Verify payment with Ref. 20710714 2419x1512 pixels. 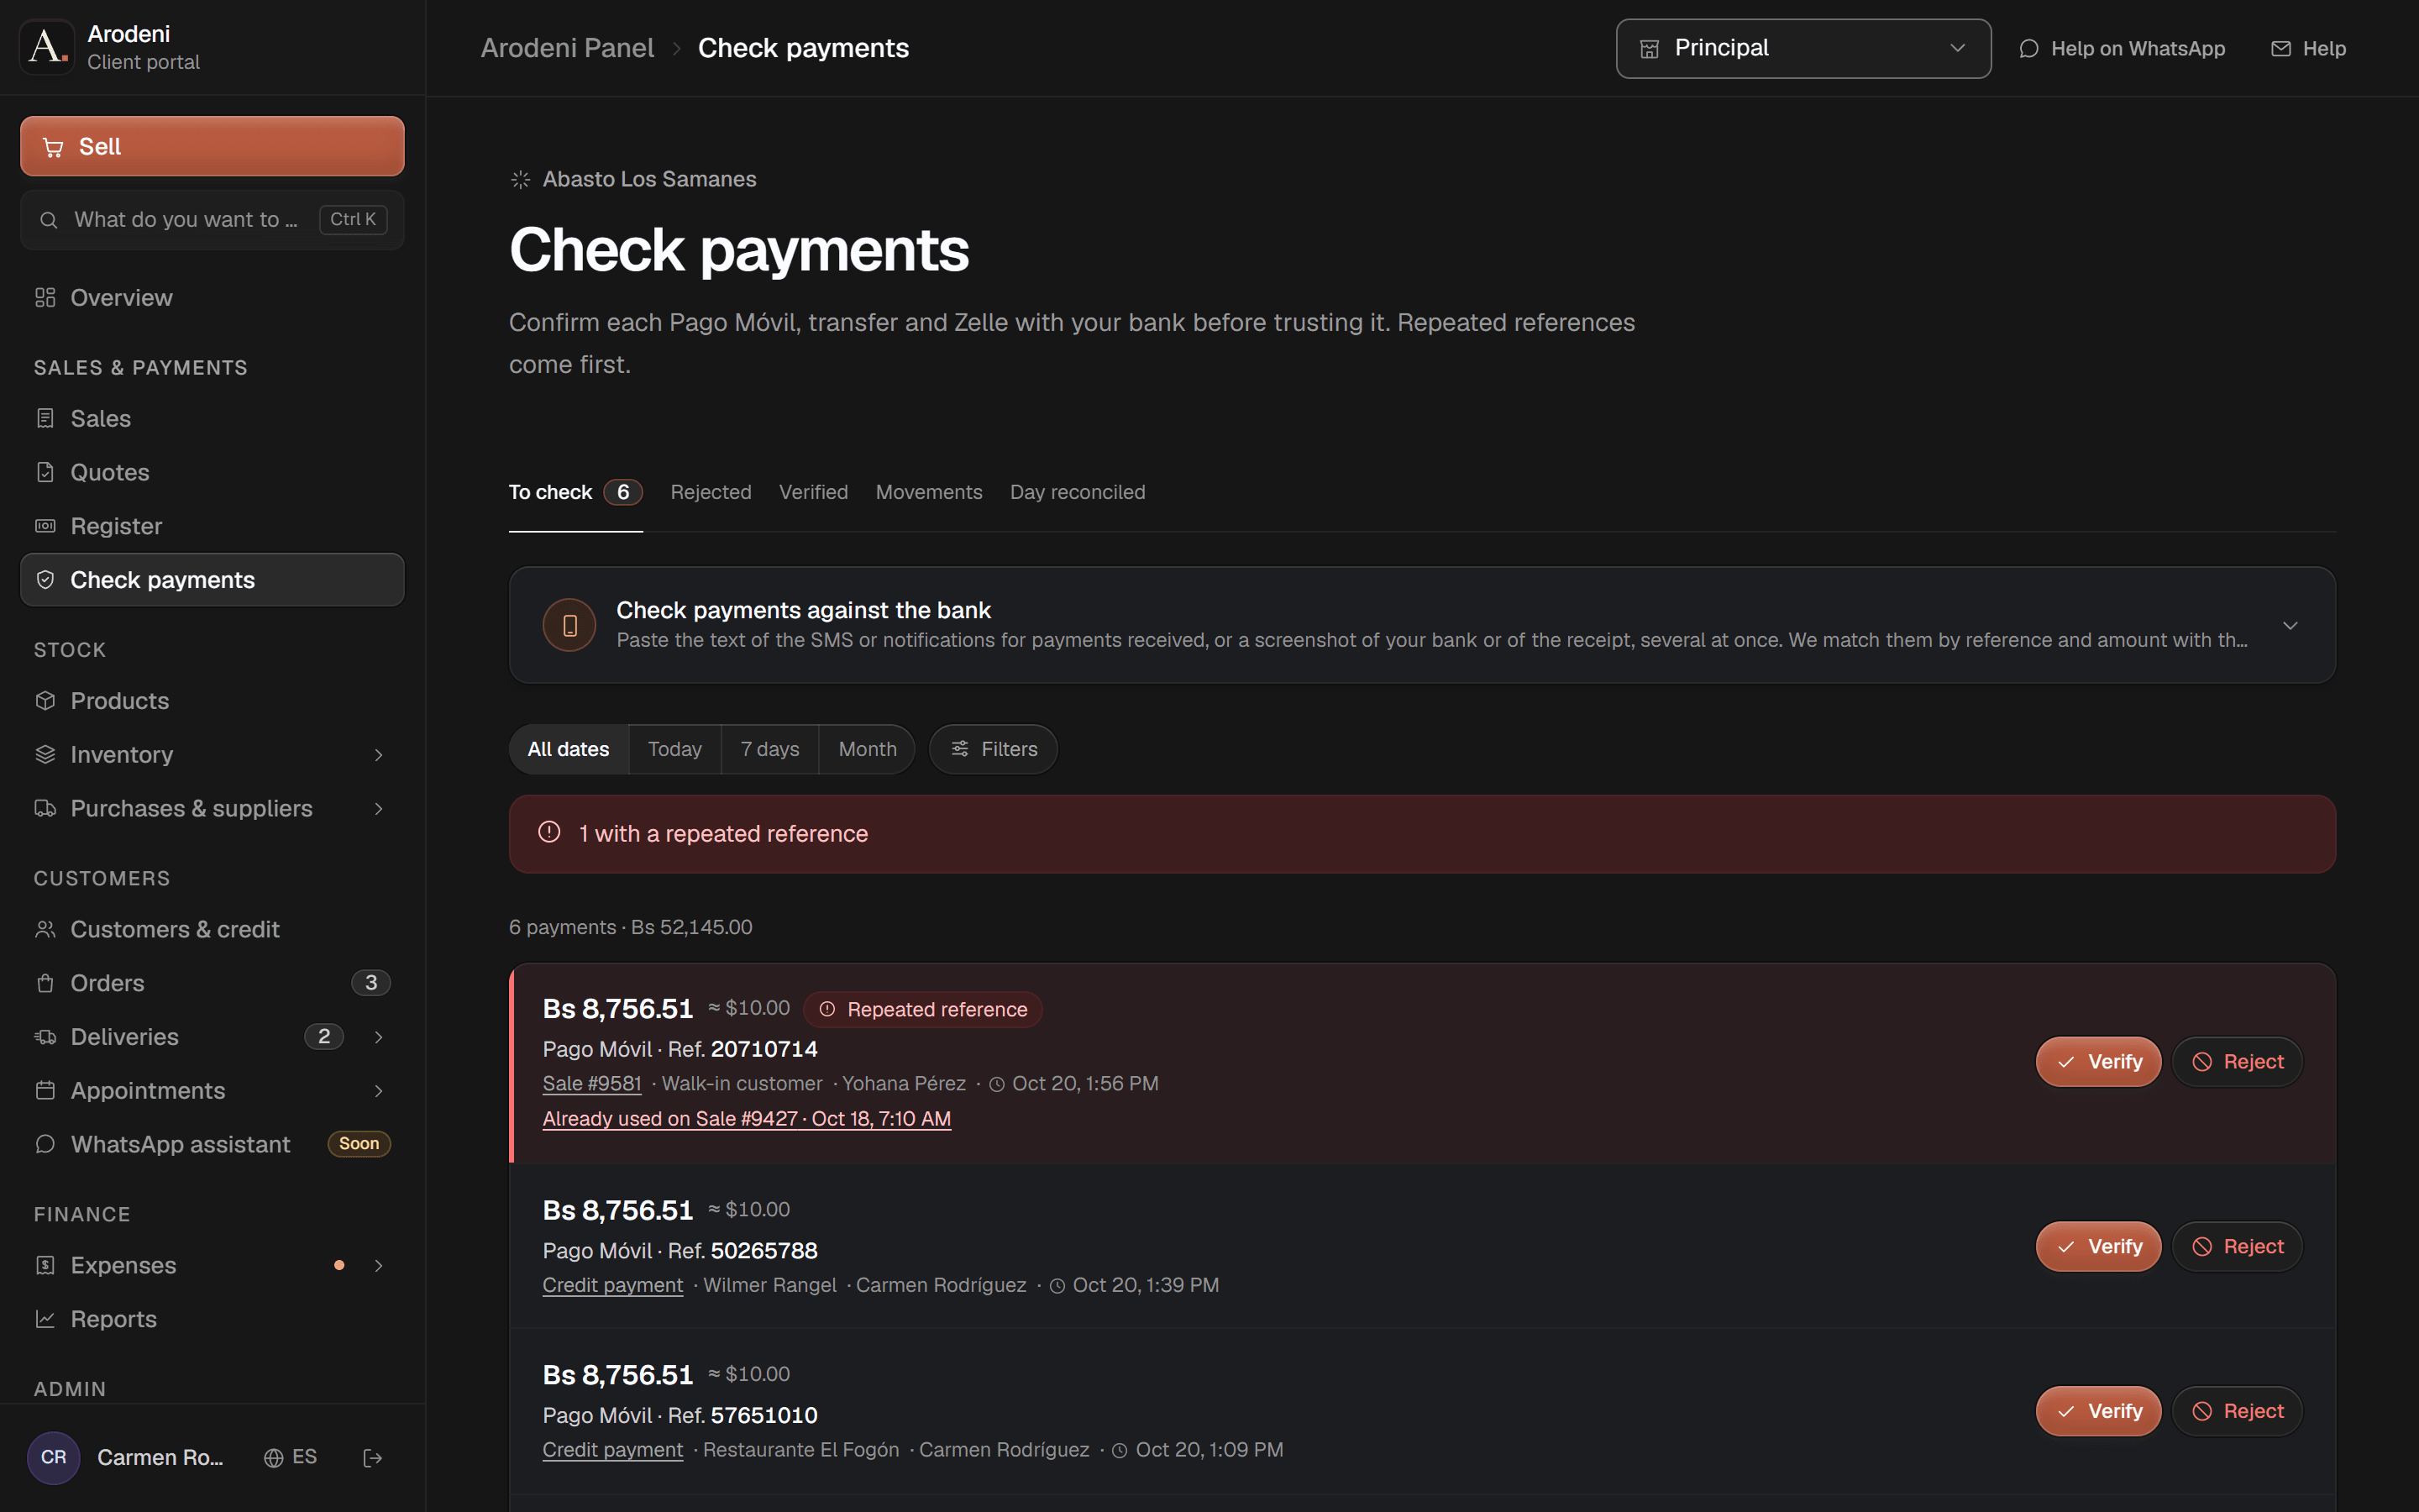pos(2098,1062)
